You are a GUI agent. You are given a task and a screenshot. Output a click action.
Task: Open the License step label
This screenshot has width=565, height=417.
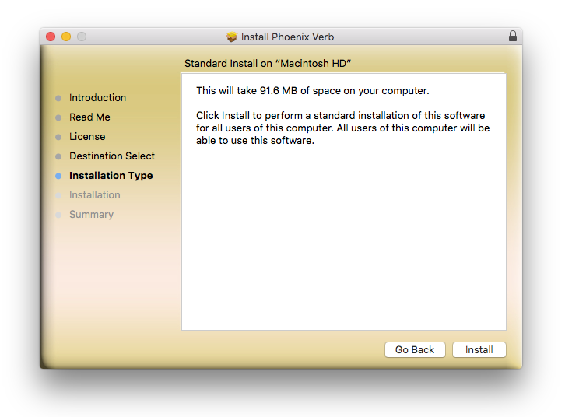(x=87, y=137)
